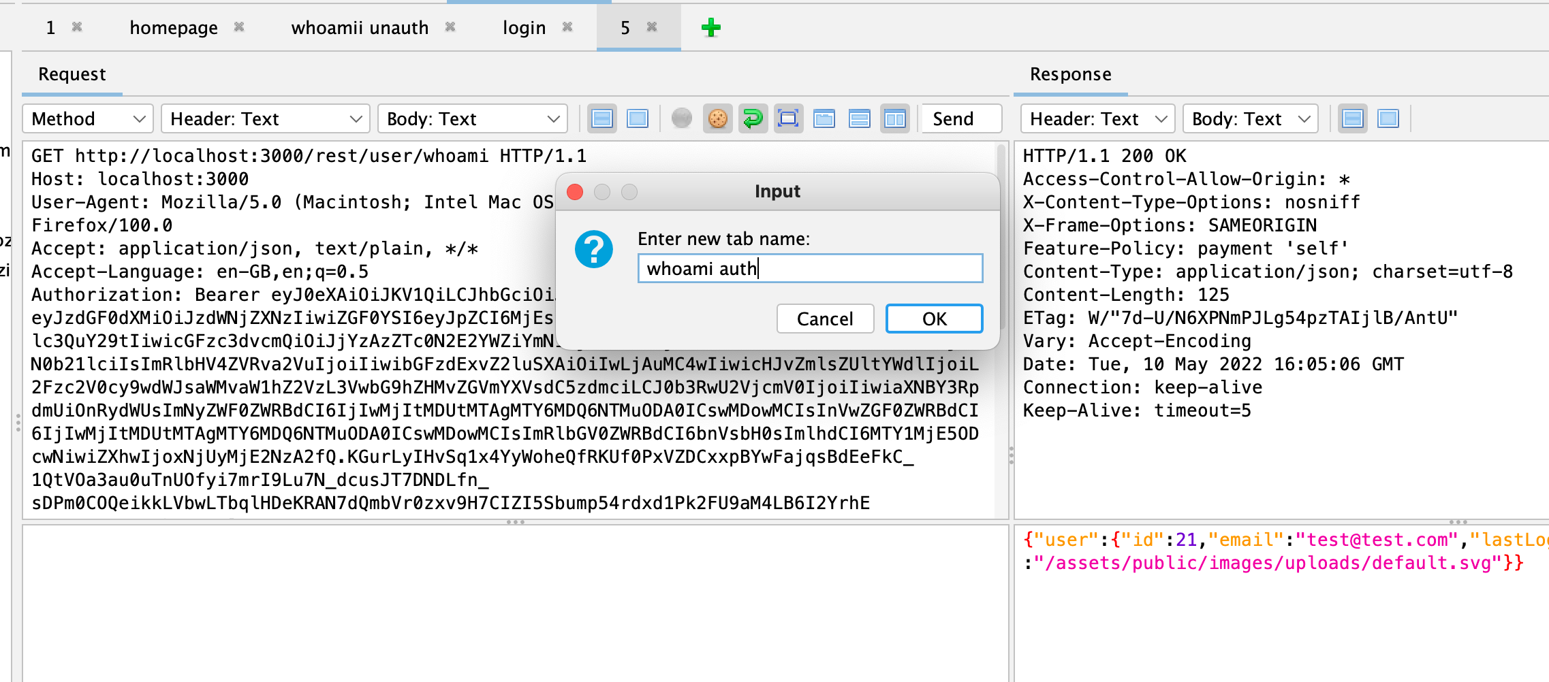
Task: Click the grey sphere icon in request toolbar
Action: [682, 119]
